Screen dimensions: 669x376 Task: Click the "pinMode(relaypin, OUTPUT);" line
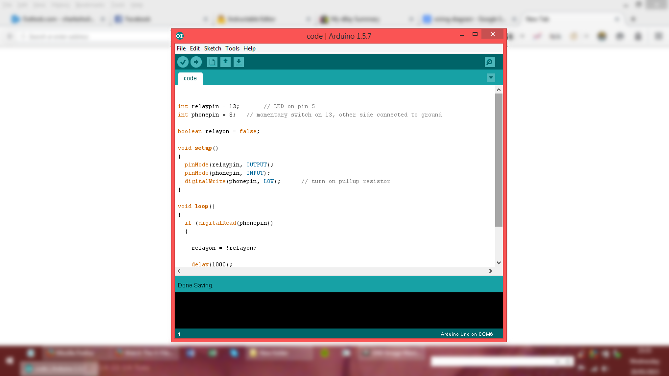pyautogui.click(x=229, y=164)
